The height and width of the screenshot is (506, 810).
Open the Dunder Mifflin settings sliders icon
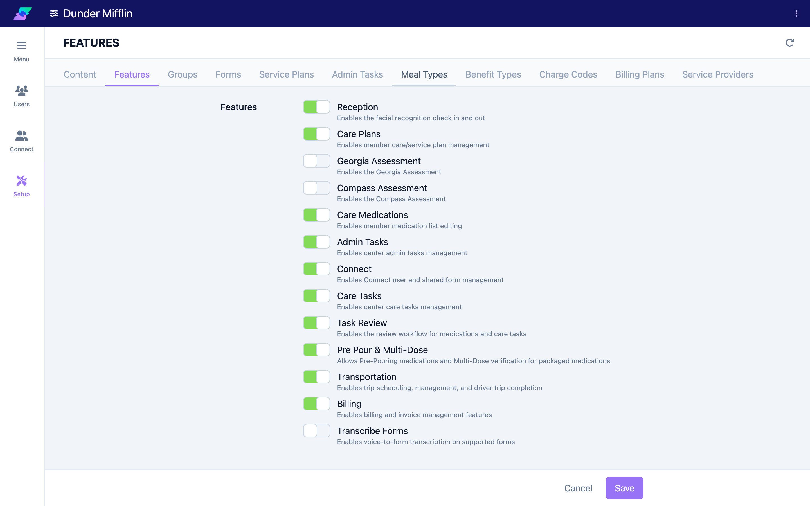(54, 13)
